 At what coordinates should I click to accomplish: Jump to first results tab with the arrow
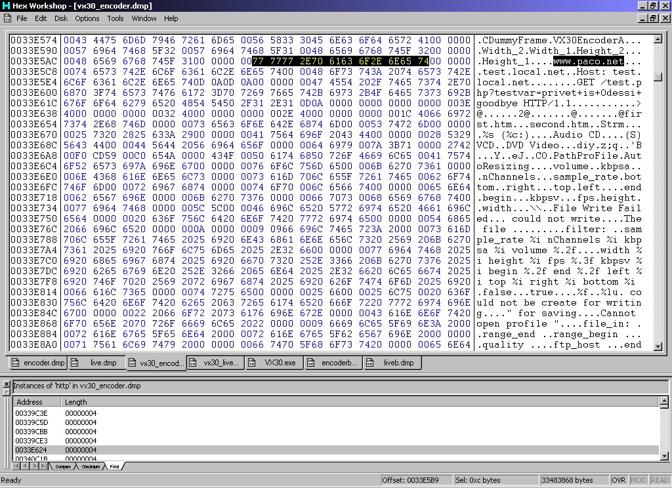(x=16, y=466)
